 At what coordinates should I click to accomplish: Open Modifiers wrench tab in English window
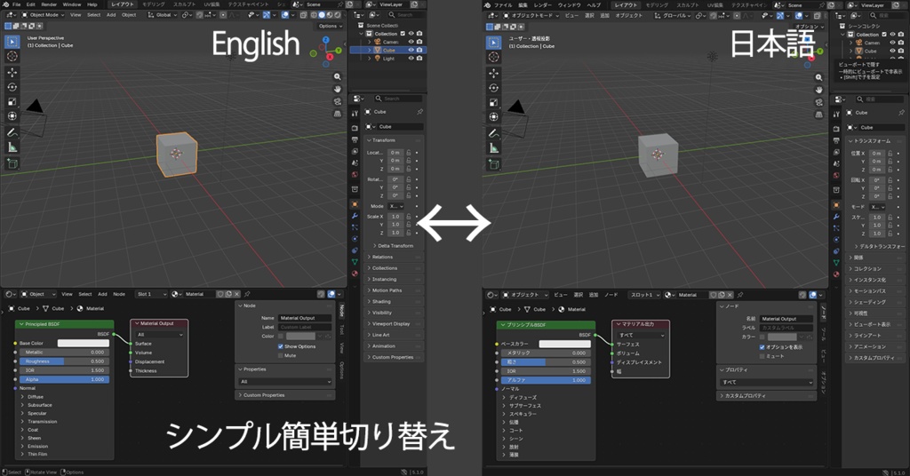click(355, 216)
